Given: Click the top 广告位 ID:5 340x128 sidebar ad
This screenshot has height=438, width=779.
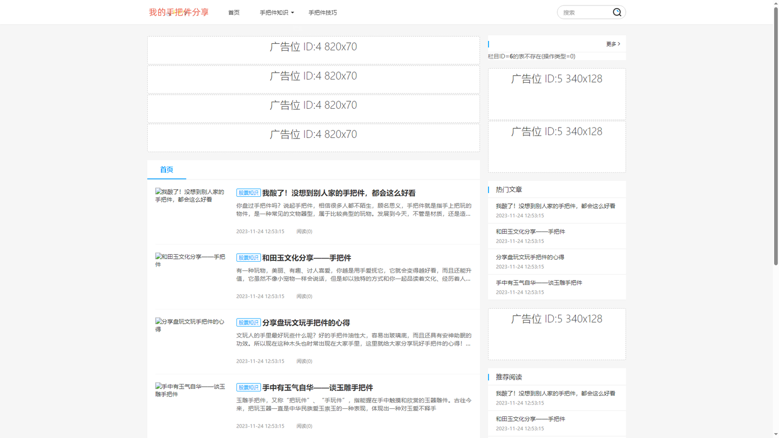Looking at the screenshot, I should point(557,94).
